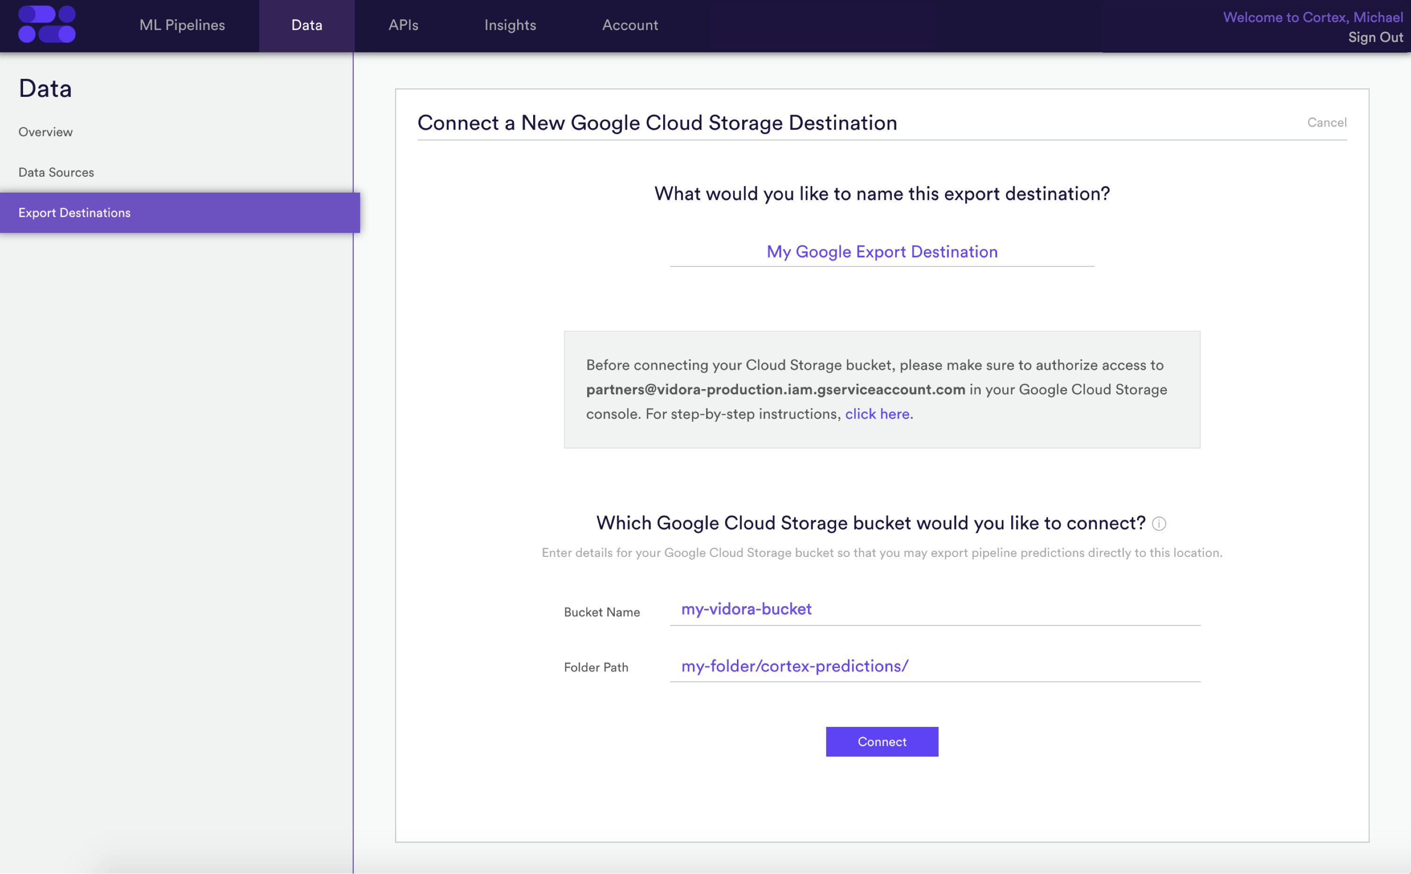The height and width of the screenshot is (874, 1411).
Task: Open the APIs tab
Action: click(403, 25)
